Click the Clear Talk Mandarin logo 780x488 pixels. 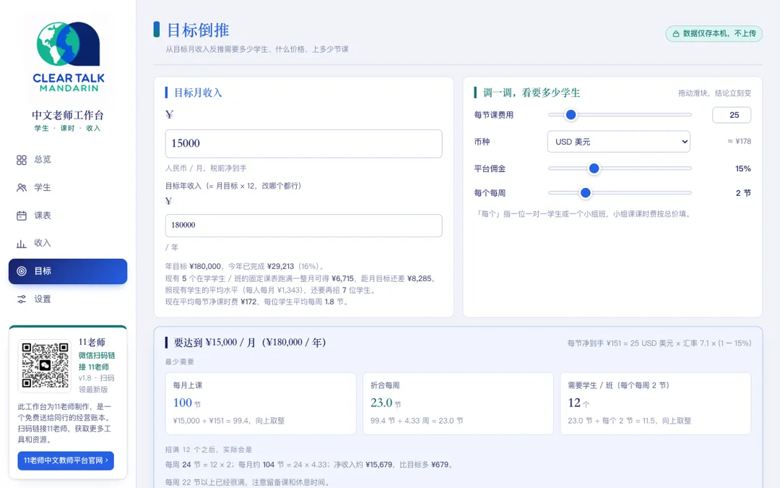point(68,57)
